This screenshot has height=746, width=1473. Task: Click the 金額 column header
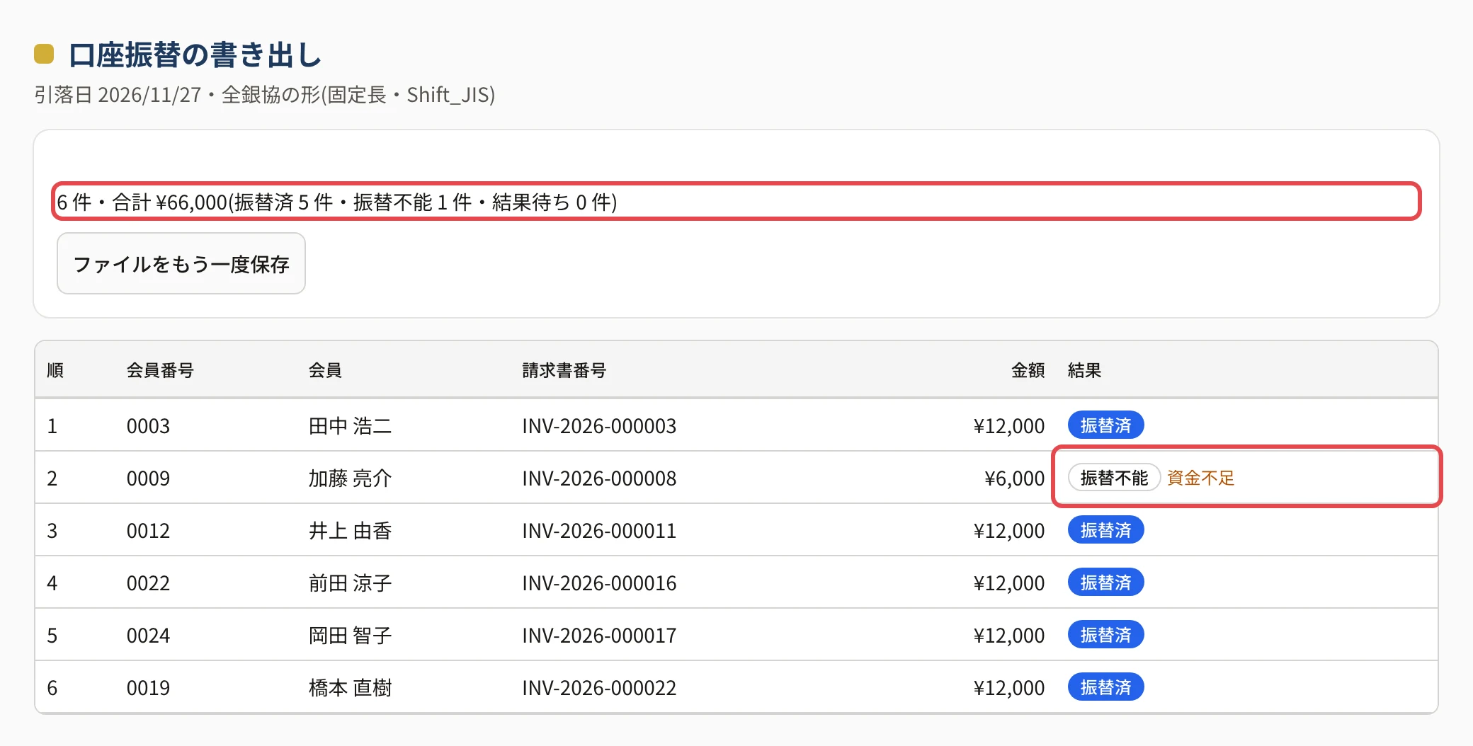(x=1028, y=370)
